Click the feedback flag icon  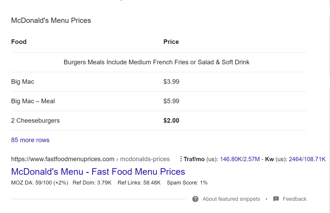coord(276,199)
